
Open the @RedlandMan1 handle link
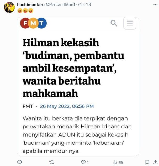60,5
